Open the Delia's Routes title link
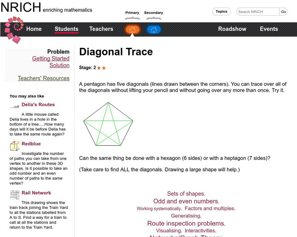The image size is (297, 237). (38, 105)
